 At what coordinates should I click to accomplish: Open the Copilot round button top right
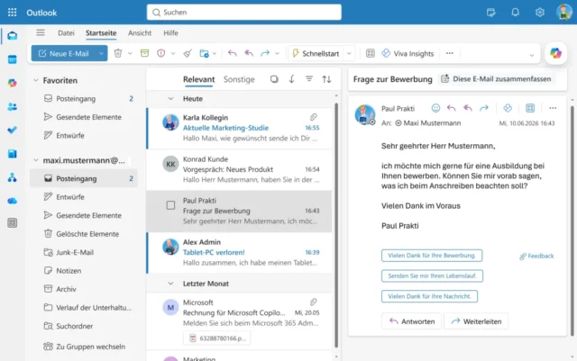point(555,53)
